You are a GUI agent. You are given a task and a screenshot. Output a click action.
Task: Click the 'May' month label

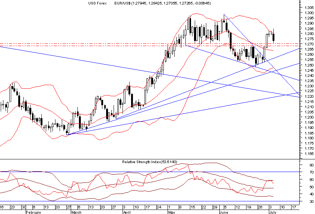click(172, 212)
